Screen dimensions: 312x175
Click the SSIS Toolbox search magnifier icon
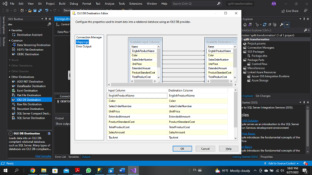[x=49, y=24]
